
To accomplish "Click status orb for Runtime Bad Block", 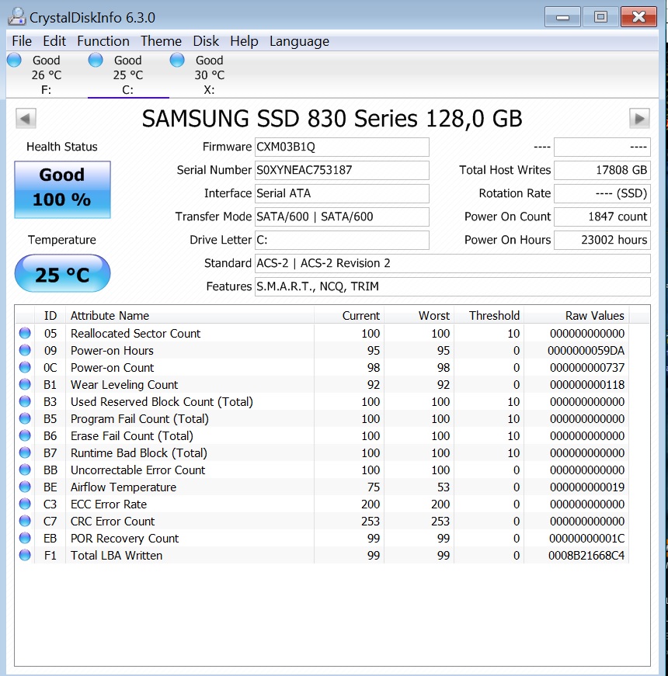I will (x=25, y=452).
